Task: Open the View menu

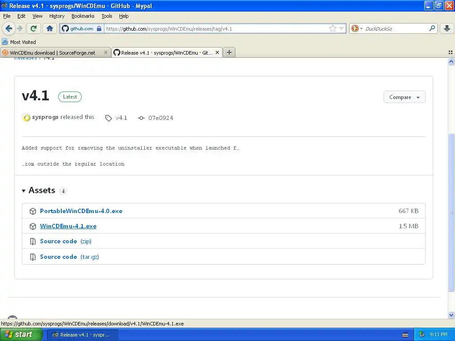Action: tap(37, 16)
